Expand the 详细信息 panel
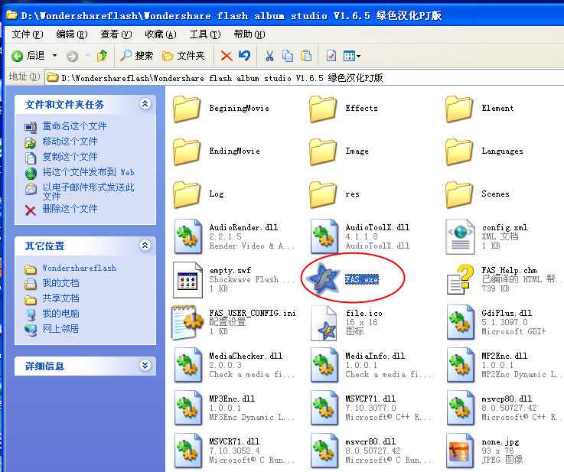 (x=145, y=365)
